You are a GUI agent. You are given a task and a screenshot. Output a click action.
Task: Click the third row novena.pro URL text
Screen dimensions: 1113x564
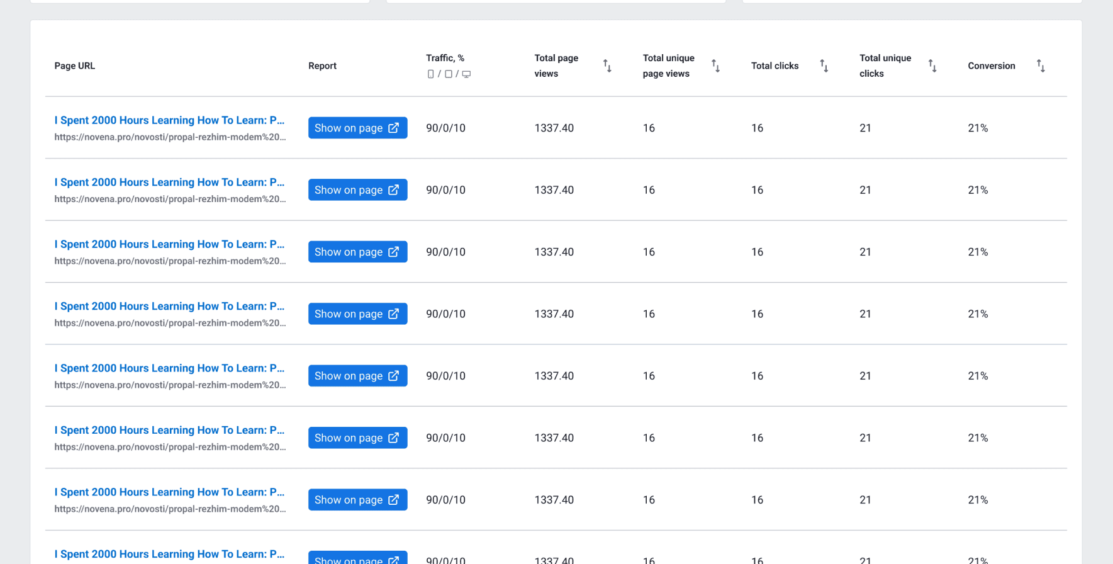click(x=170, y=261)
